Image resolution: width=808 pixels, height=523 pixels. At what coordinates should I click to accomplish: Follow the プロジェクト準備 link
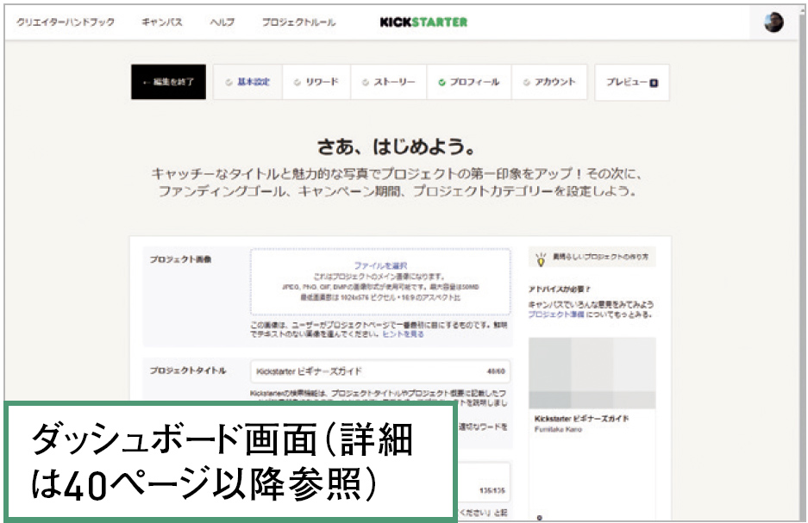click(556, 314)
